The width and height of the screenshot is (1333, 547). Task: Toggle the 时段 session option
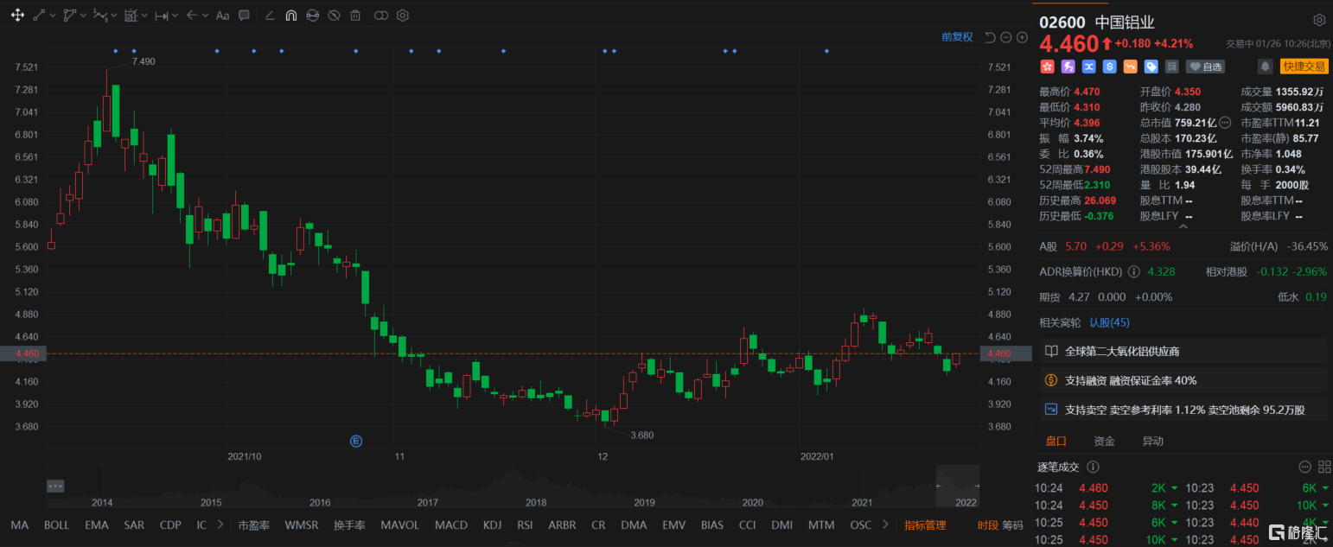987,525
